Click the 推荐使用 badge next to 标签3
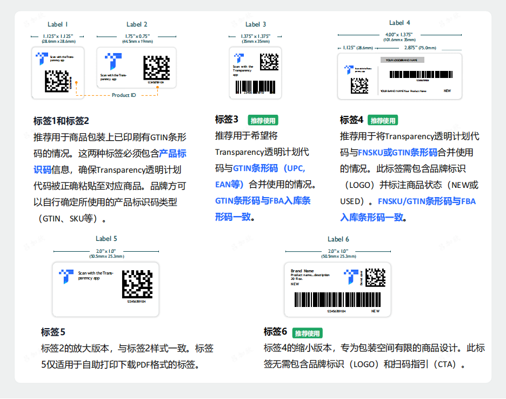The image size is (506, 399). 263,120
